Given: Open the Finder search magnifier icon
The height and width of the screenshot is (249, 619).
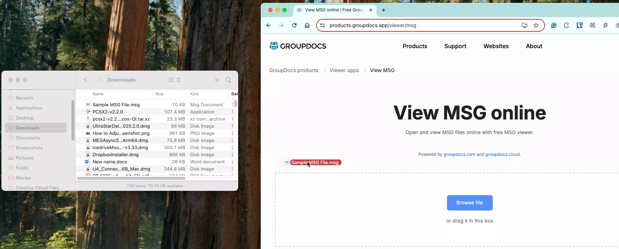Looking at the screenshot, I should (x=228, y=80).
